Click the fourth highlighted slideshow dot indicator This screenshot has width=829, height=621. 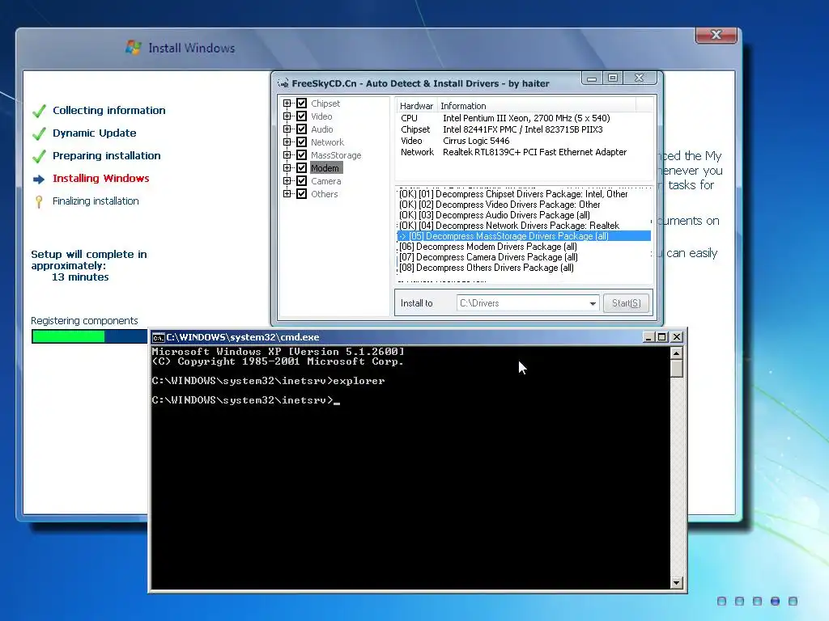[x=775, y=601]
